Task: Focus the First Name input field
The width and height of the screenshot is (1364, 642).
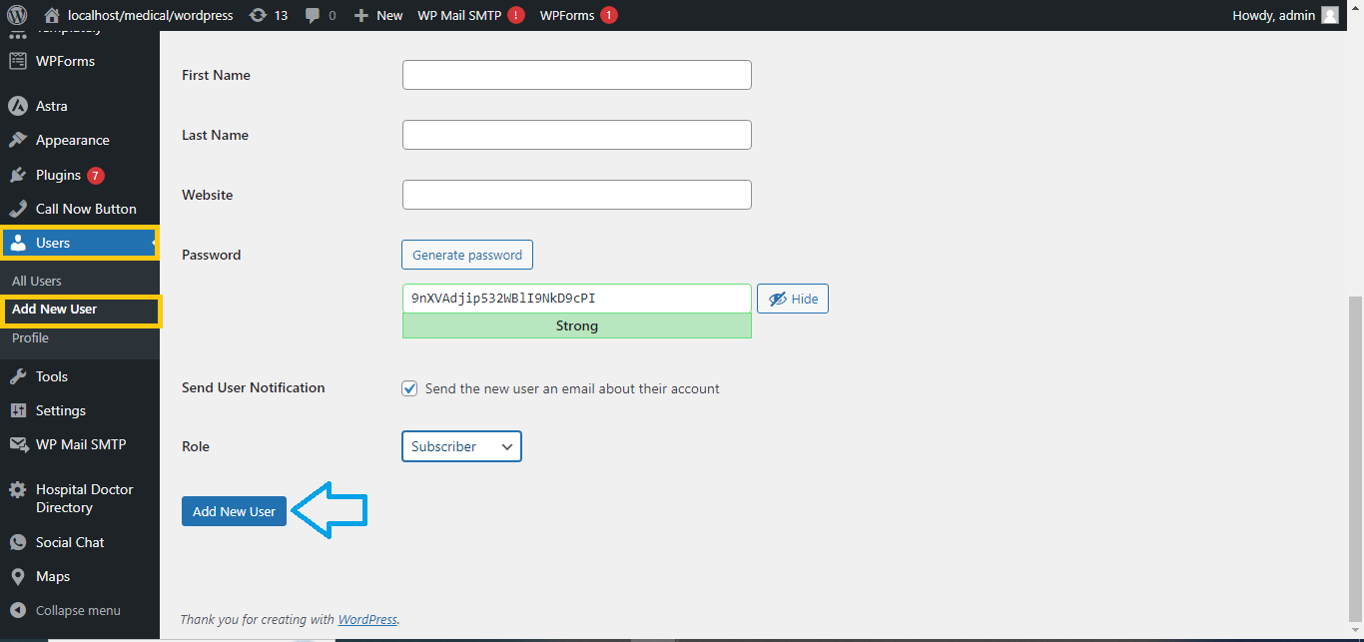Action: click(x=576, y=75)
